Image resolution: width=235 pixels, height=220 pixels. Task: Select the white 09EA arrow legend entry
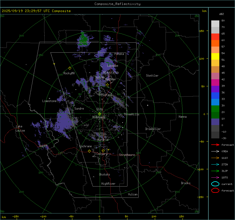[x=215, y=151]
